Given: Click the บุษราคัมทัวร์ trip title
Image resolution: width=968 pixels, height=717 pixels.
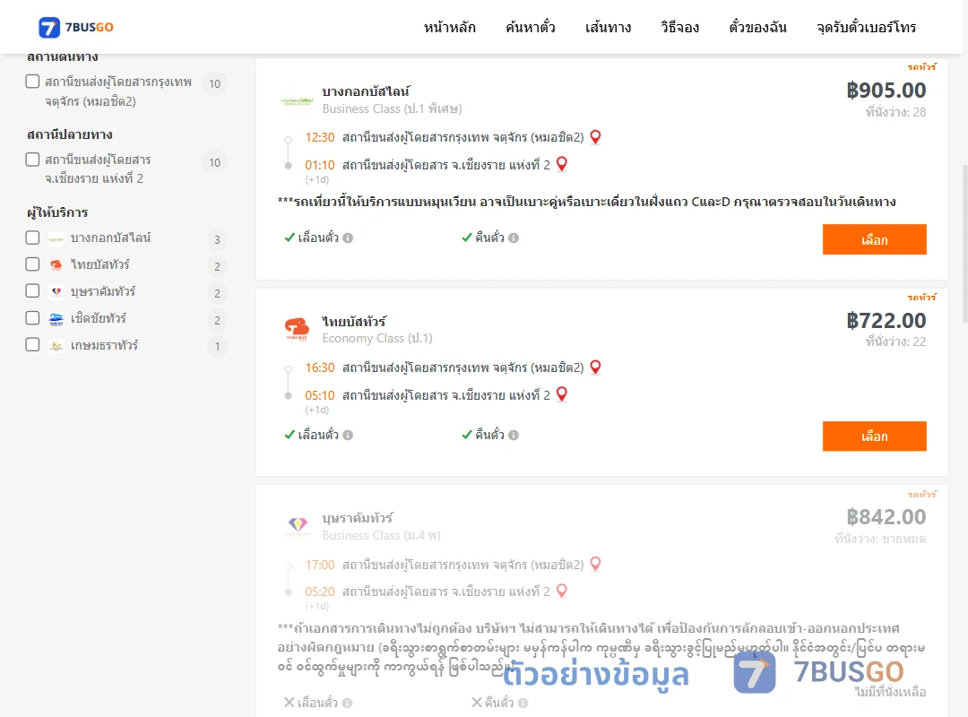Looking at the screenshot, I should click(358, 518).
